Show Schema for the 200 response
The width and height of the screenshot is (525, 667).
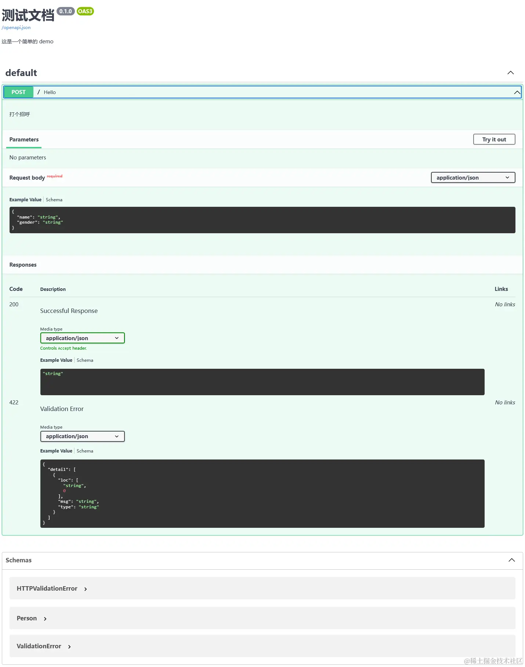[x=85, y=360]
